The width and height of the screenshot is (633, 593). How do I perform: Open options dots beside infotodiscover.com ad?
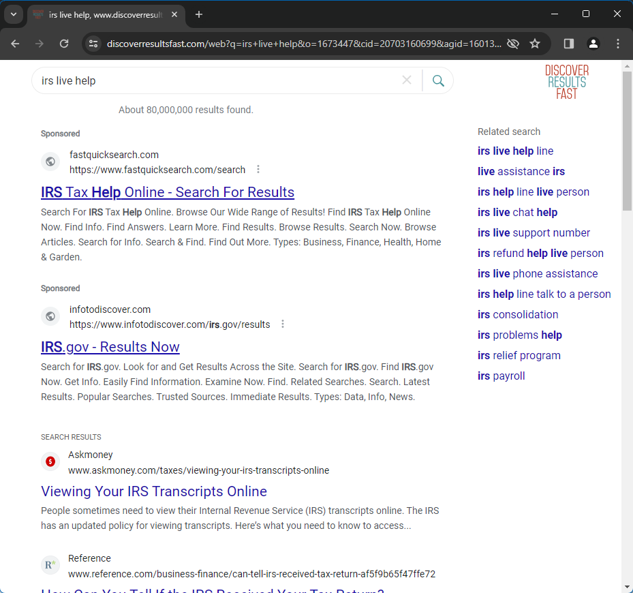(283, 324)
